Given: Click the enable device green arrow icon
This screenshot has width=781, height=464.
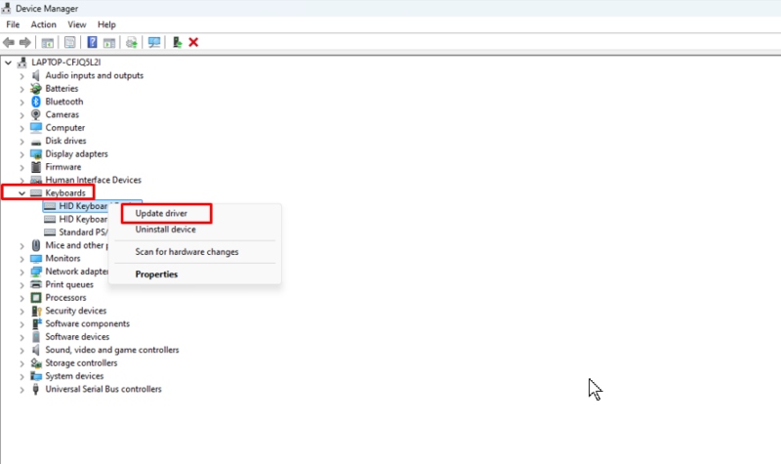Looking at the screenshot, I should [x=177, y=42].
